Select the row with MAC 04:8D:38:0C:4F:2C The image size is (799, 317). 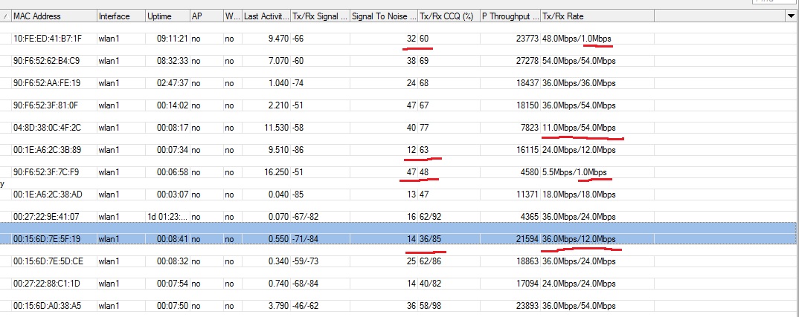(x=47, y=127)
